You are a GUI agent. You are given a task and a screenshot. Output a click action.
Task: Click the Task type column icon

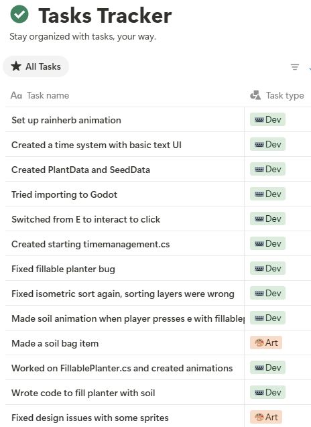pyautogui.click(x=255, y=95)
